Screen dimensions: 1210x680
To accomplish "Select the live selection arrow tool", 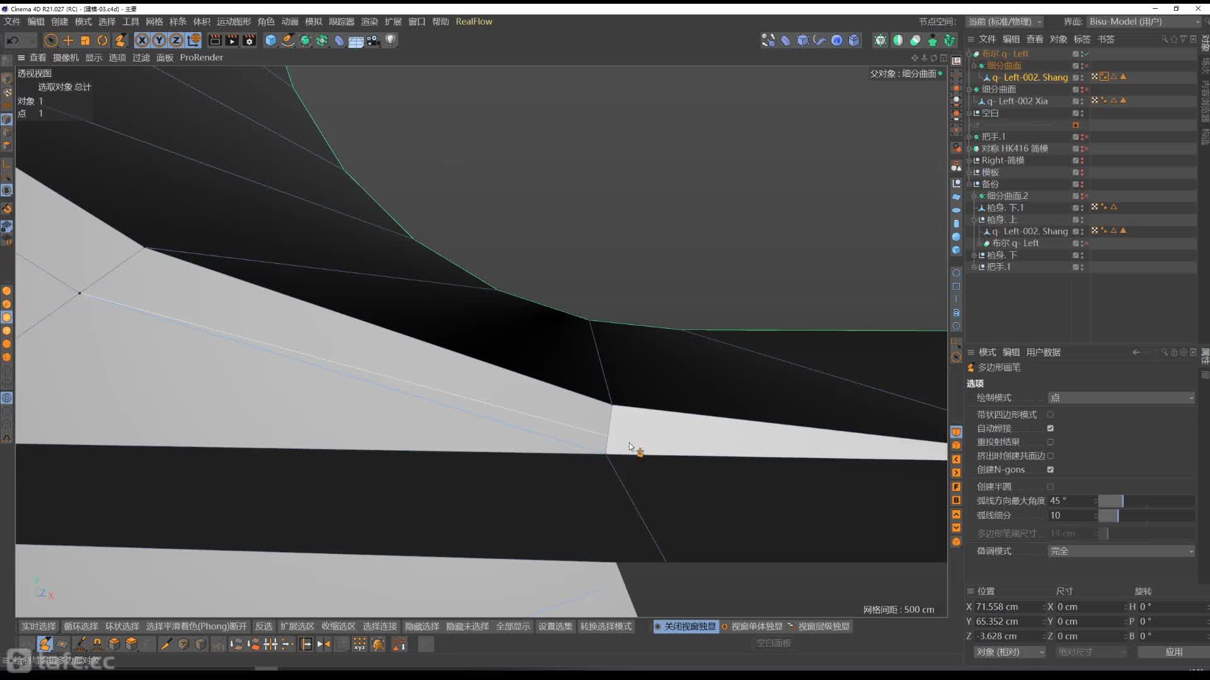I will click(51, 40).
